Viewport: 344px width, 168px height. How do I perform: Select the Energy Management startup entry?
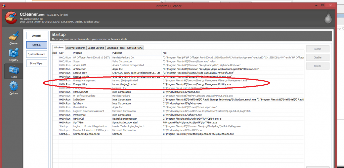coord(178,81)
